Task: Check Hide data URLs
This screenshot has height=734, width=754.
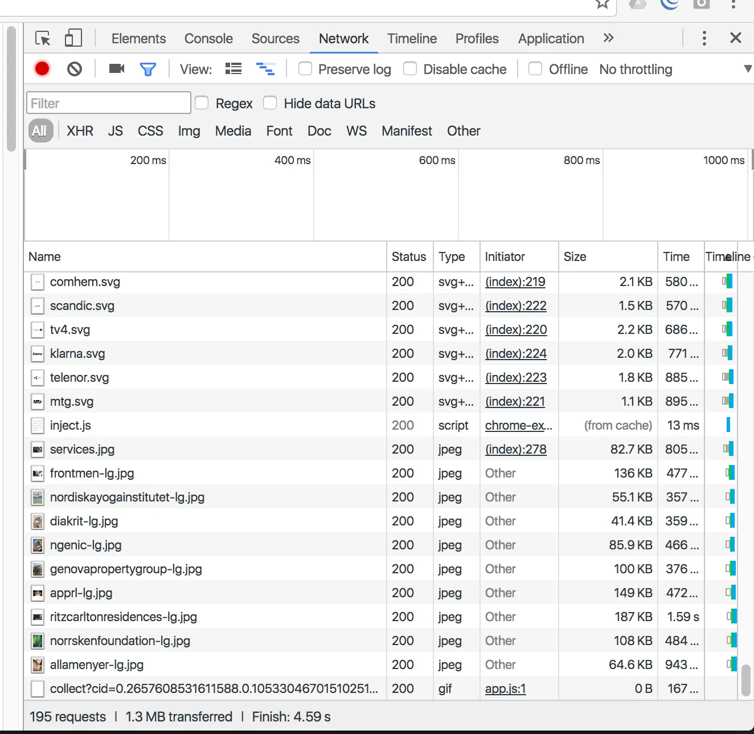Action: coord(270,103)
